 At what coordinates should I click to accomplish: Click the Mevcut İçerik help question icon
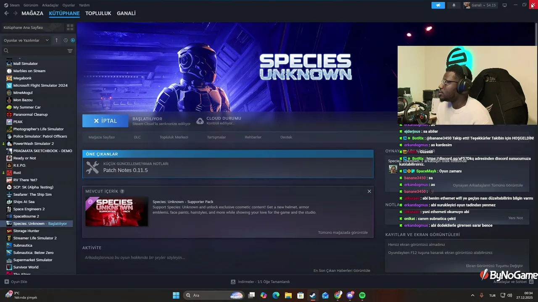coord(122,191)
